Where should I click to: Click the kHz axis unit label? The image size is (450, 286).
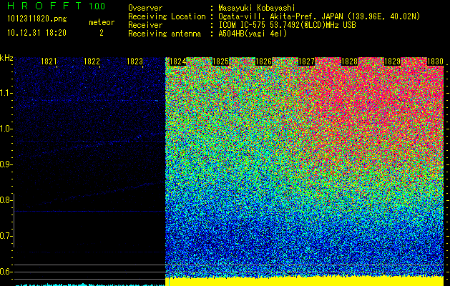click(6, 58)
